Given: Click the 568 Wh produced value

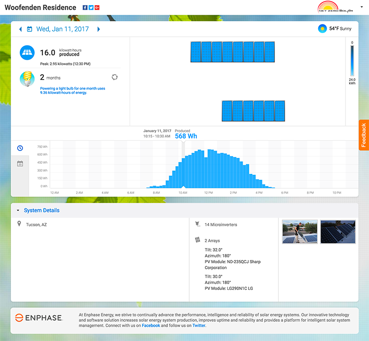Looking at the screenshot, I should (186, 136).
